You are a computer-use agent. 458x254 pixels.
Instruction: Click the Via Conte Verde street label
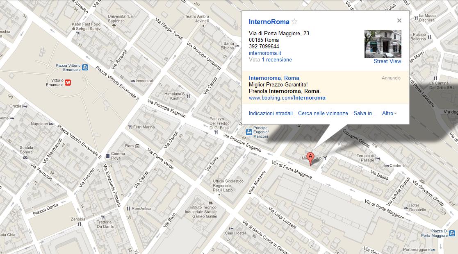160,159
